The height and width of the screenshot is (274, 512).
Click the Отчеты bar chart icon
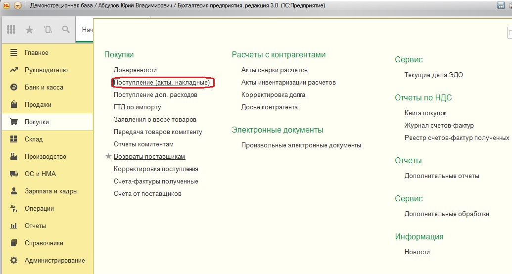tap(14, 226)
